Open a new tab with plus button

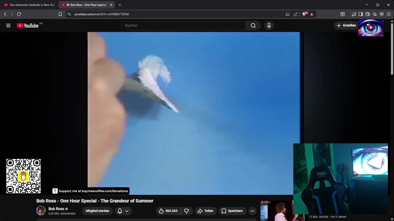coord(120,5)
